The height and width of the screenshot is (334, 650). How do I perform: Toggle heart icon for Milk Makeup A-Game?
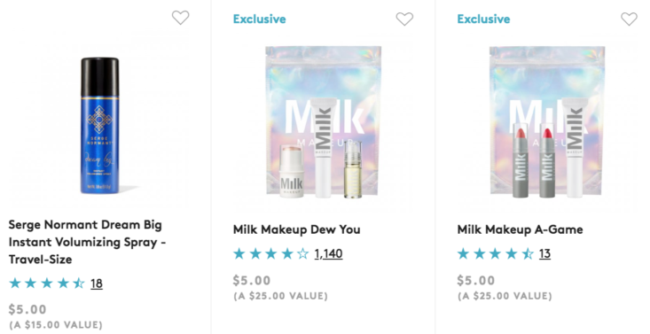click(x=629, y=19)
